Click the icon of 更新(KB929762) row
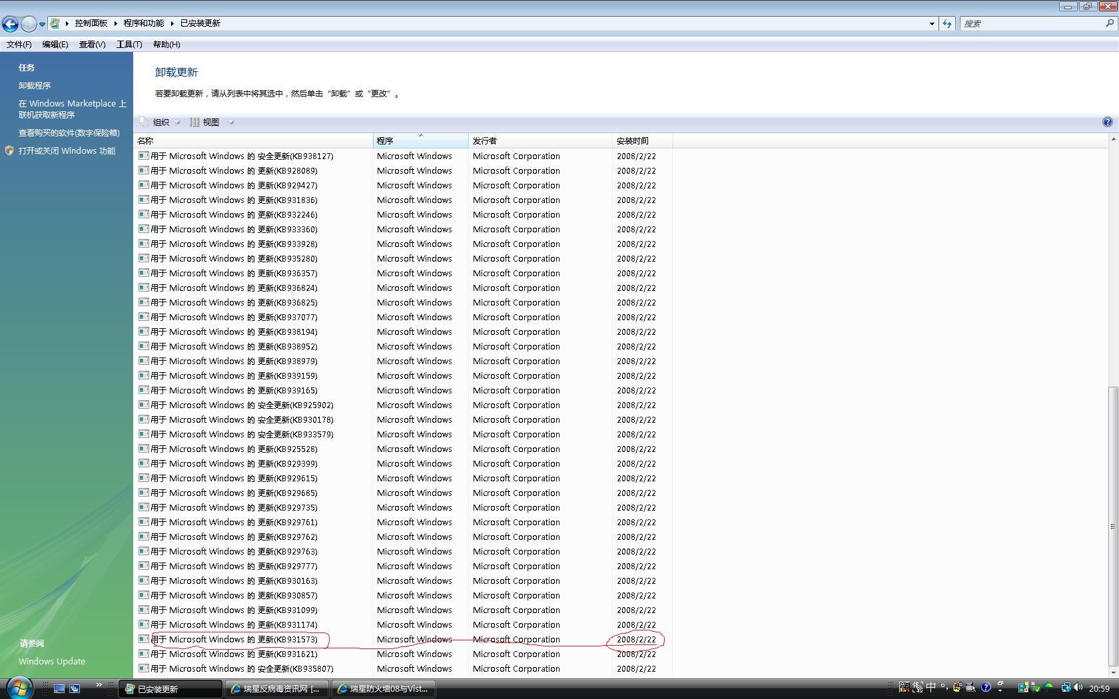 (144, 537)
